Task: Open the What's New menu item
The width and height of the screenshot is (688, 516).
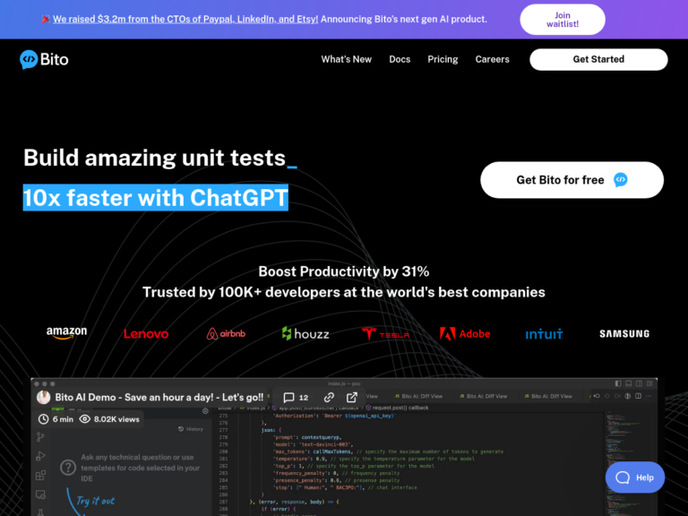Action: tap(346, 59)
